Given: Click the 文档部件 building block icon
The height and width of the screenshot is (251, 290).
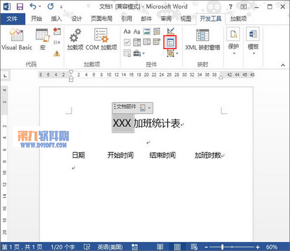Looking at the screenshot, I should point(143,108).
